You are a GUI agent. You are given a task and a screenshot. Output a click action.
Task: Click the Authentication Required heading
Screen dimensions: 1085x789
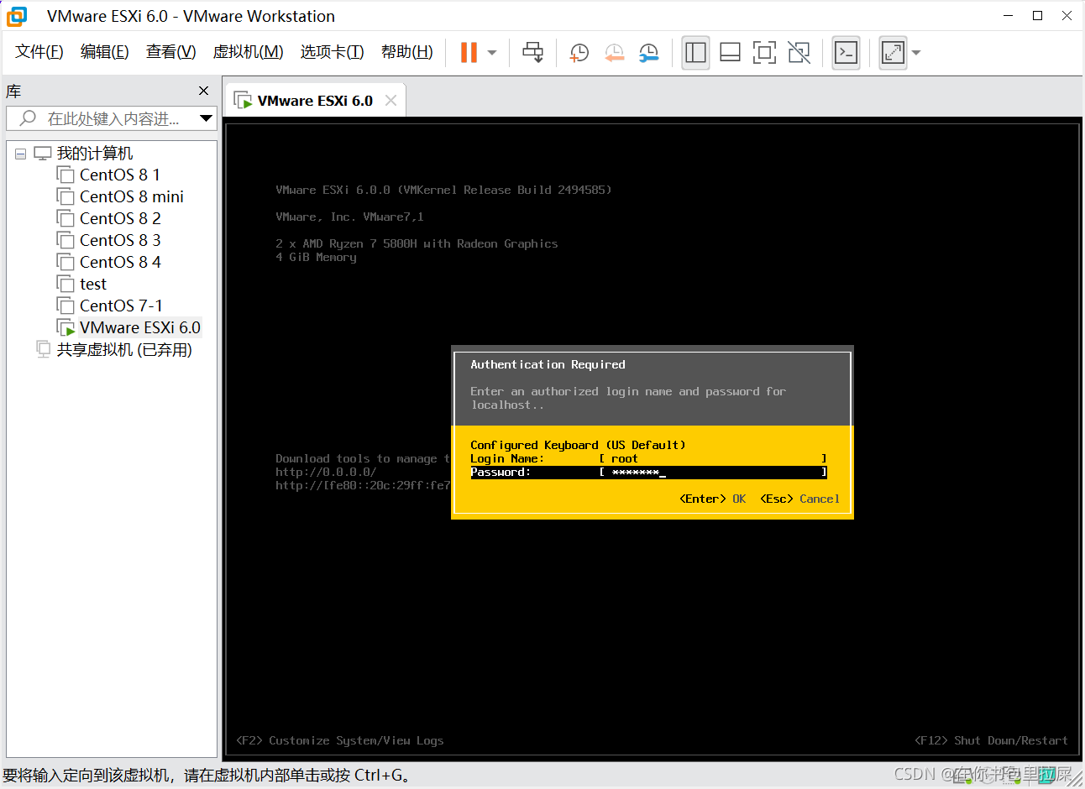pos(548,364)
